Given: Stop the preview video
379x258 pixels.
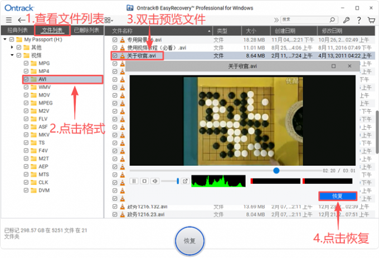Looking at the screenshot, I should coord(144,181).
